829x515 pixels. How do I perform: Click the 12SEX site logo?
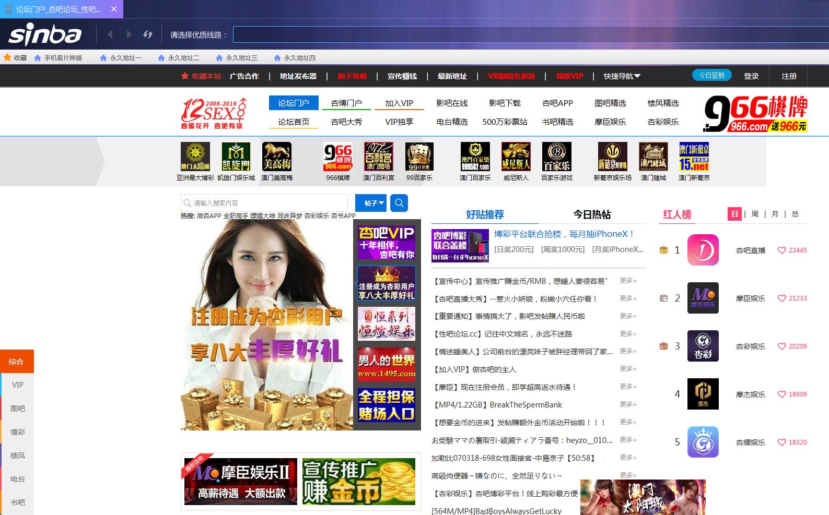213,113
